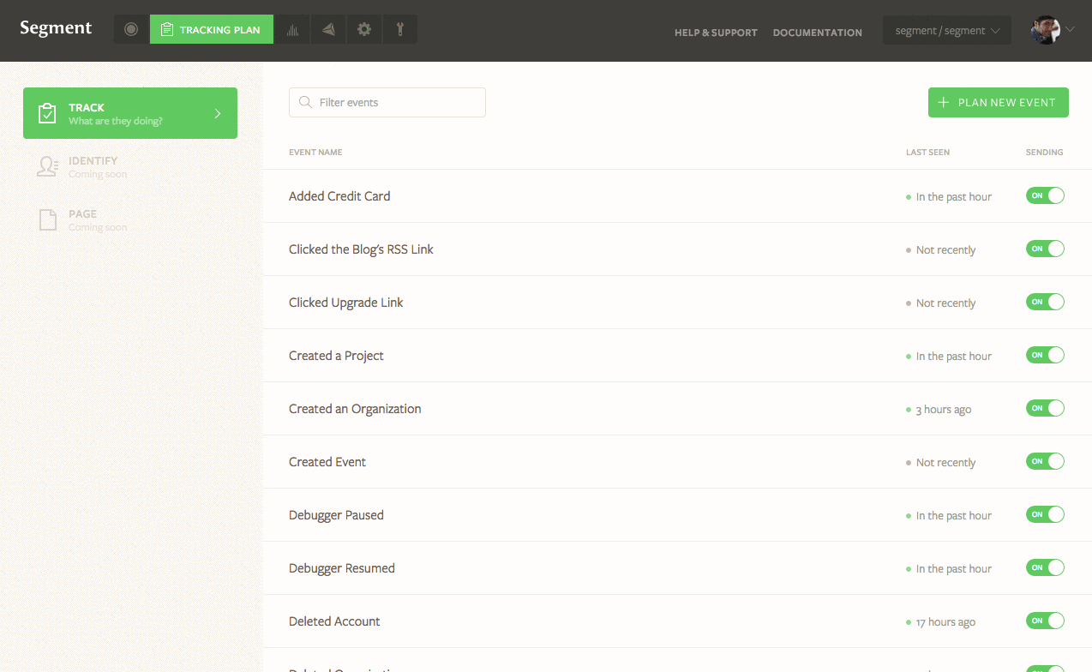This screenshot has width=1092, height=672.
Task: Expand the account menu arrow beside avatar
Action: pyautogui.click(x=1070, y=30)
